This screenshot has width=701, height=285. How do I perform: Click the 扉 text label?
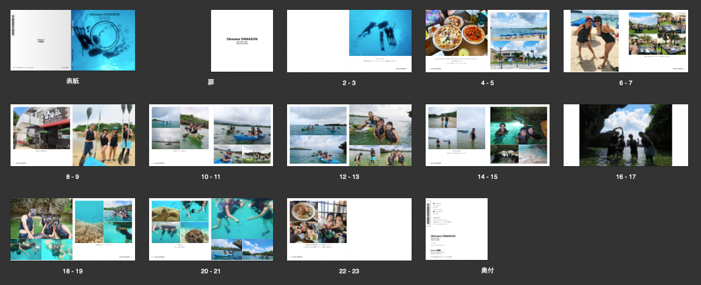point(210,82)
